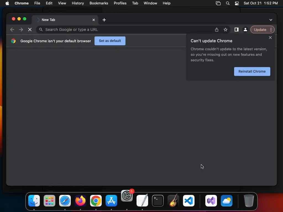Expand the tab search chevron
This screenshot has height=212, width=283.
tap(271, 20)
